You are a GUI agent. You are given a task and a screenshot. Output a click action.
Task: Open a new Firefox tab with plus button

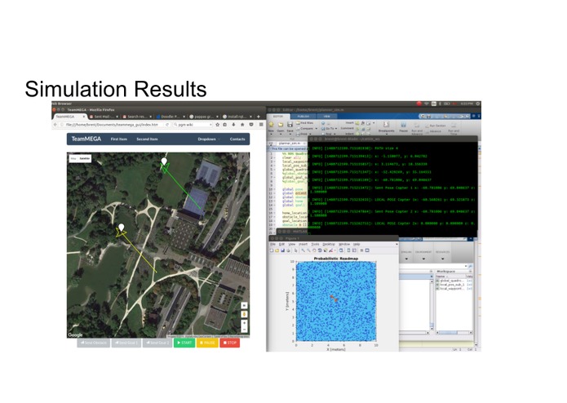pos(258,117)
